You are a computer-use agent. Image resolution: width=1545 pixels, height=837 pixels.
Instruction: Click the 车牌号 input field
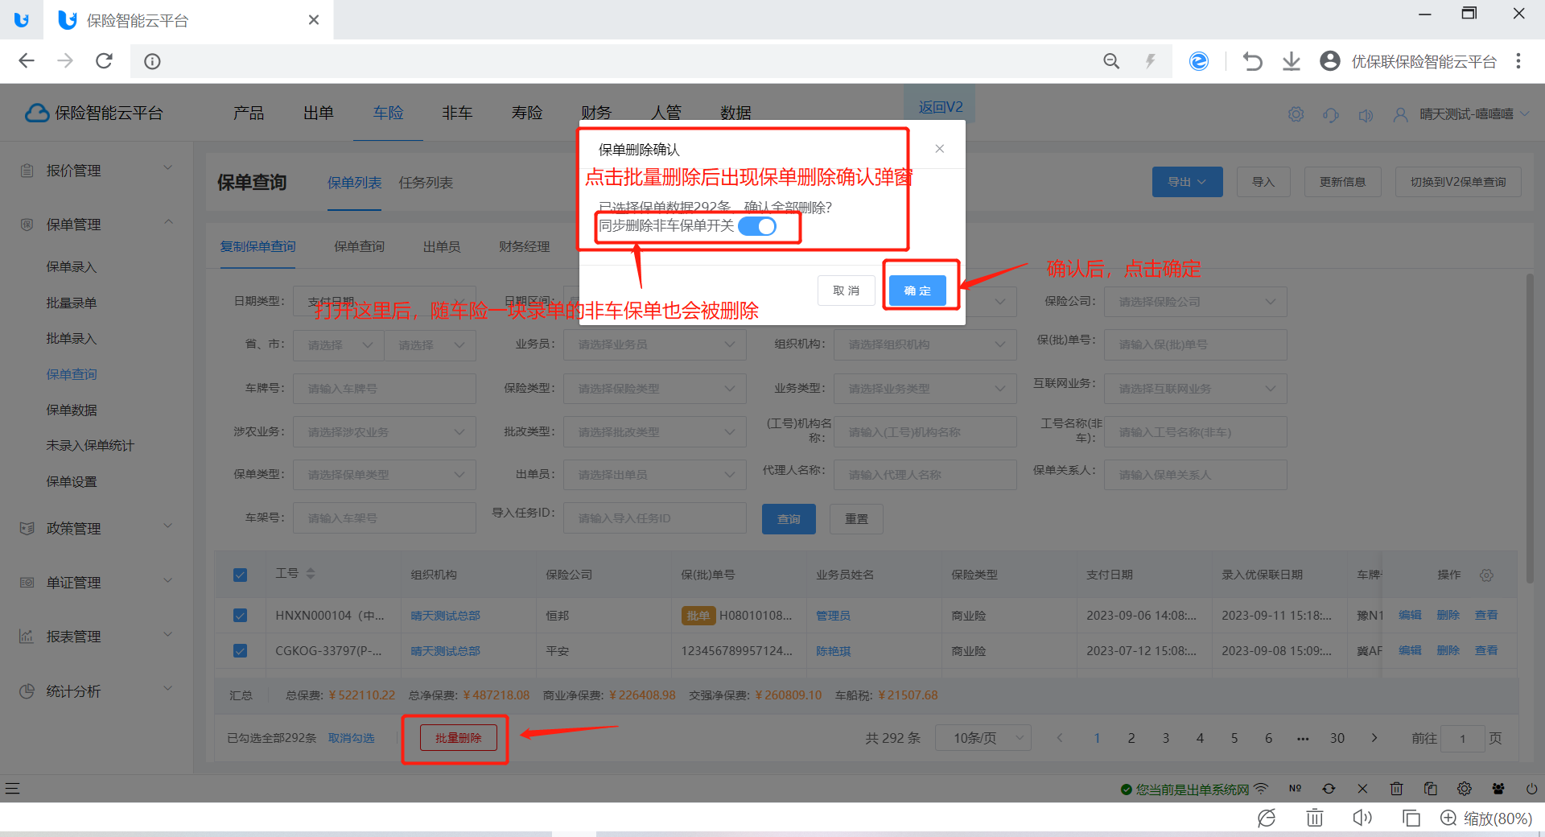coord(384,389)
